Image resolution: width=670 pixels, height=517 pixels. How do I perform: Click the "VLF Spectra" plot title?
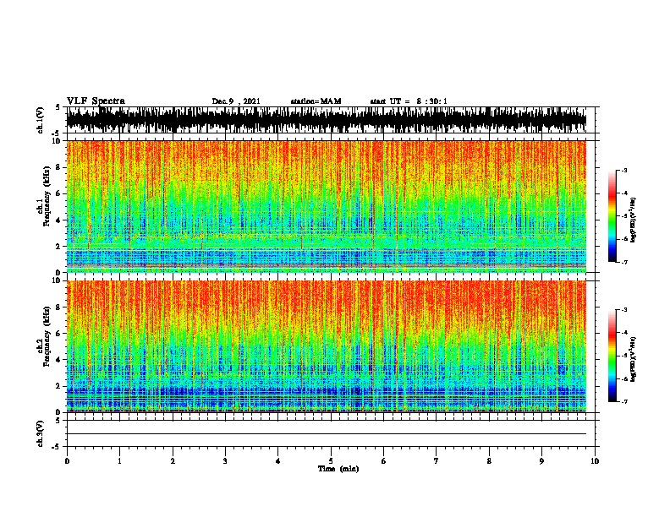pos(96,101)
